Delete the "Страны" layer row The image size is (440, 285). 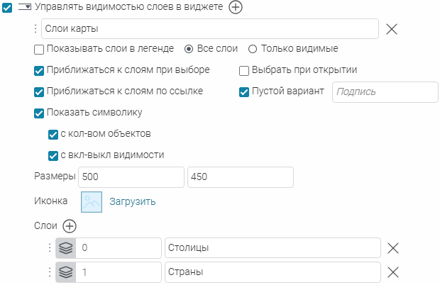tap(393, 272)
